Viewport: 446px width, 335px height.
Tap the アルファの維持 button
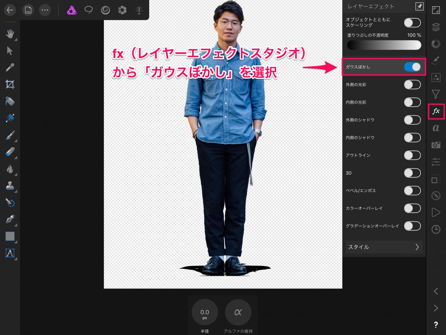point(238,312)
